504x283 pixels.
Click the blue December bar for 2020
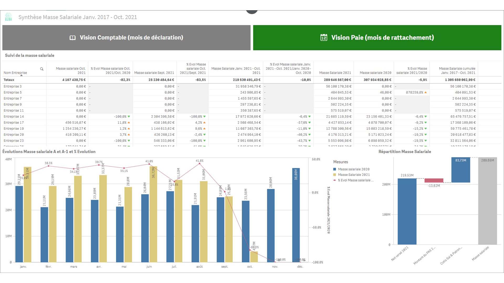[296, 215]
